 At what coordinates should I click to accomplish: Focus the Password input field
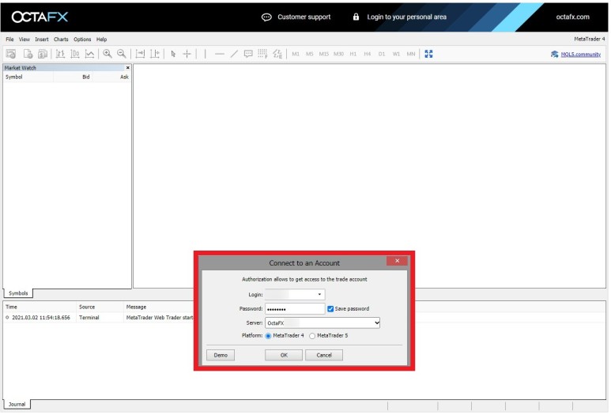pos(295,308)
